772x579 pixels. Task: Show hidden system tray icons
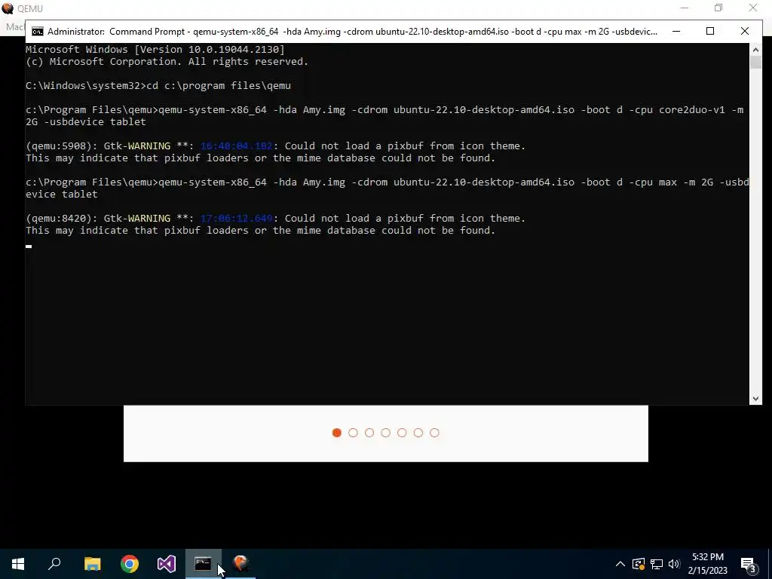pos(620,564)
